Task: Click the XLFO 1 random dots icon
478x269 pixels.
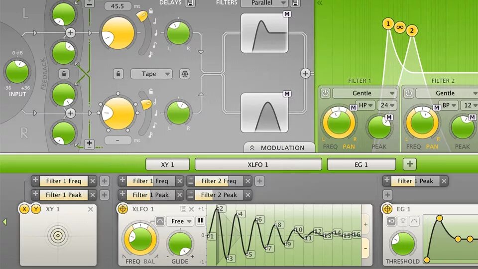Action: pyautogui.click(x=160, y=221)
